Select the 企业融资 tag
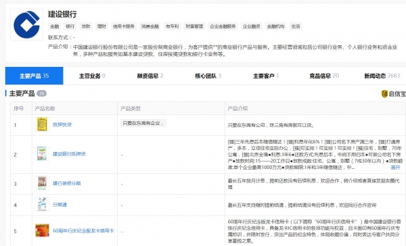This screenshot has width=406, height=246. [252, 26]
